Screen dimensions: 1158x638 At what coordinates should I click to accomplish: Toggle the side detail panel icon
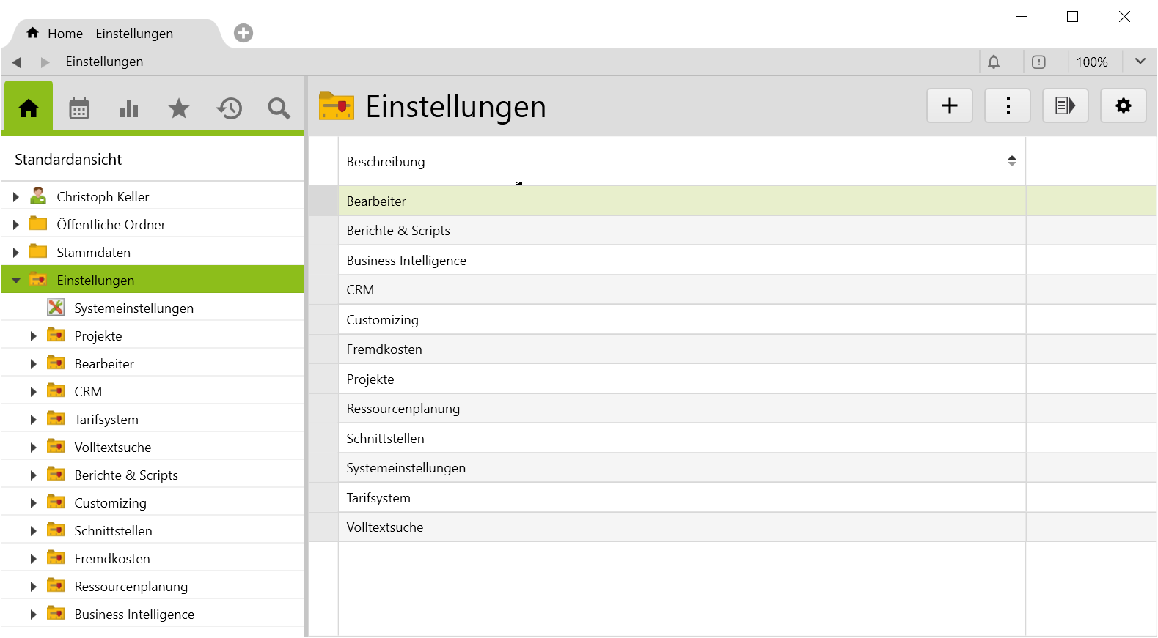(1065, 106)
